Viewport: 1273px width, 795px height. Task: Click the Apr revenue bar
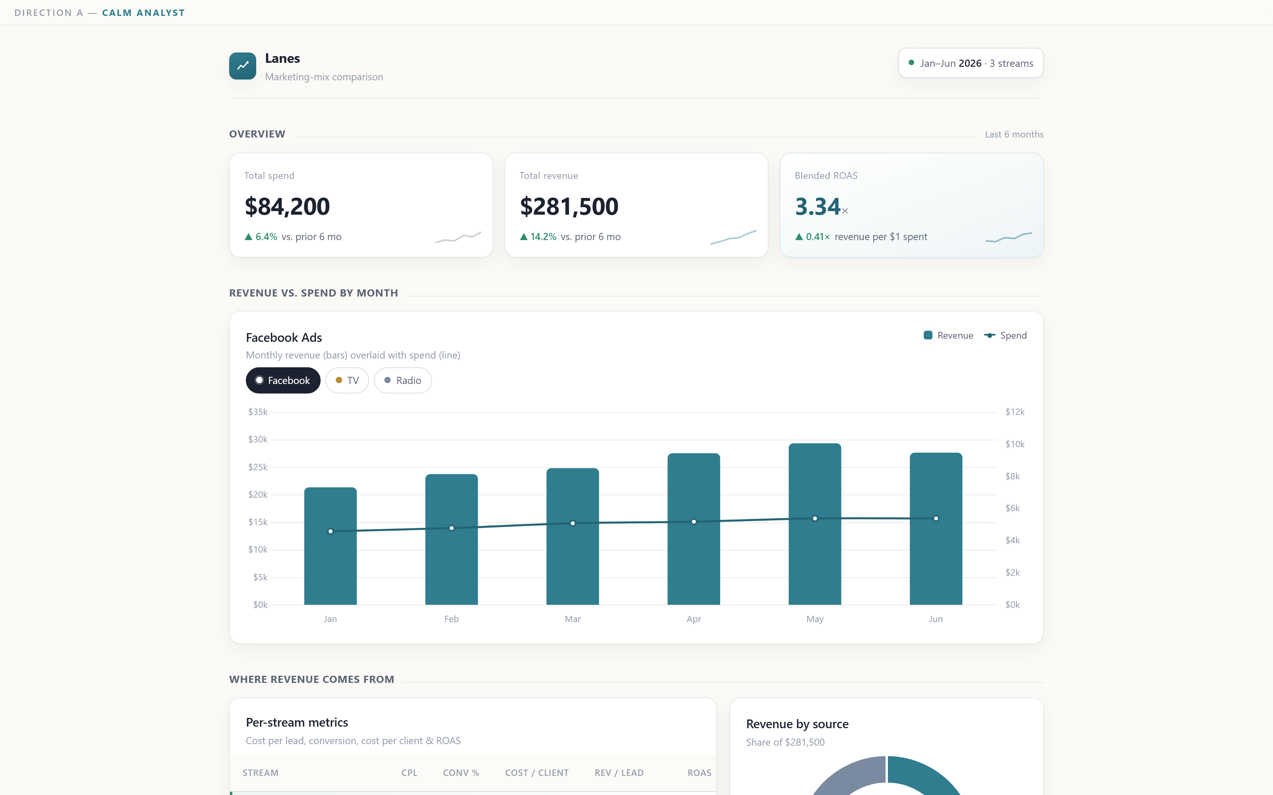point(694,529)
